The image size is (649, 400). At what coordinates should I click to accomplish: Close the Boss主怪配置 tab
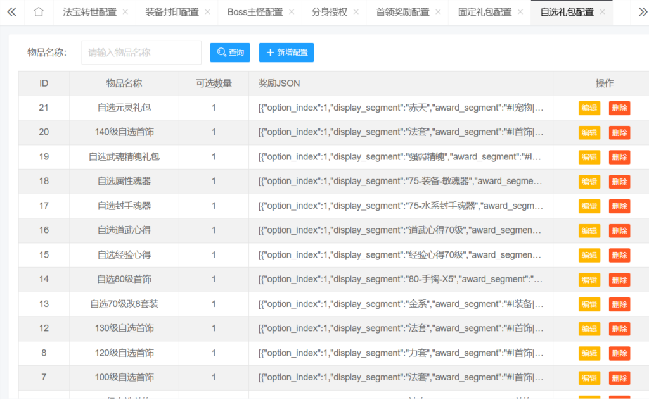point(292,12)
